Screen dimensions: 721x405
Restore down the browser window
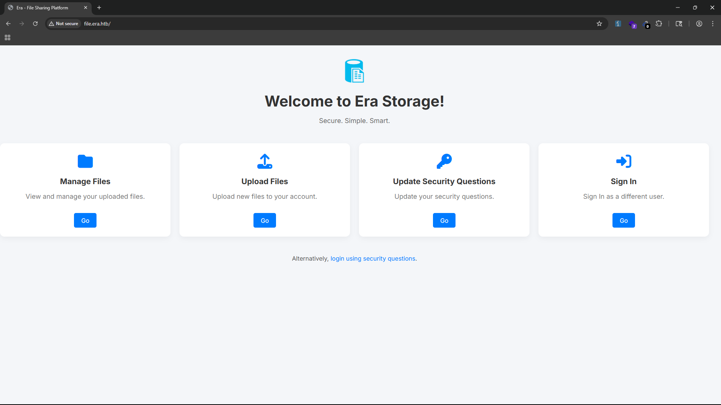tap(695, 7)
